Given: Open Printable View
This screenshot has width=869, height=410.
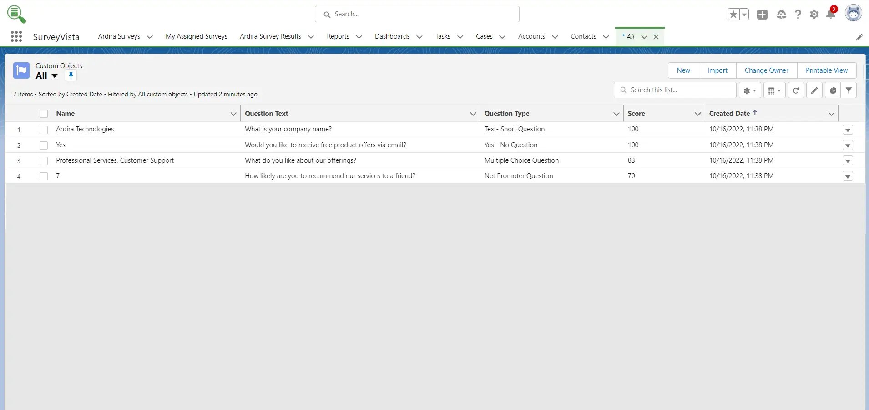Looking at the screenshot, I should (827, 70).
